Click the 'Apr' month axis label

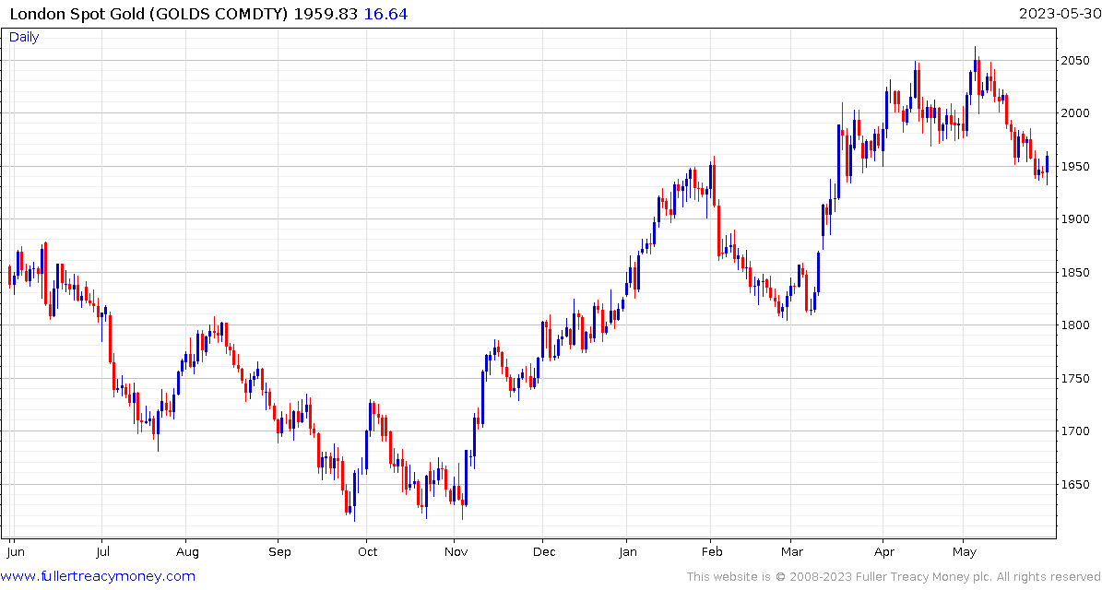coord(883,552)
